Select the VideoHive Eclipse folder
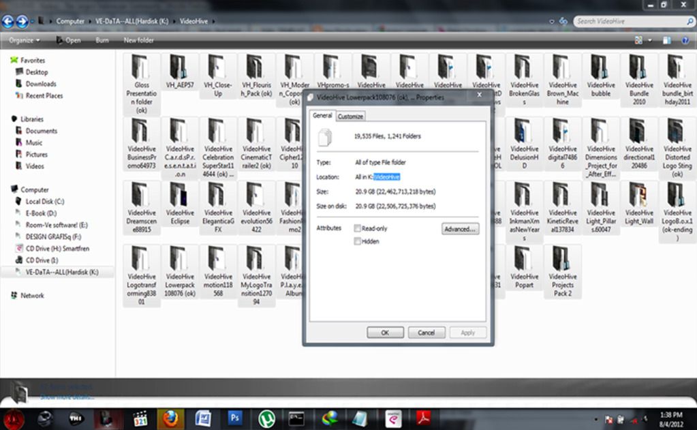 180,204
